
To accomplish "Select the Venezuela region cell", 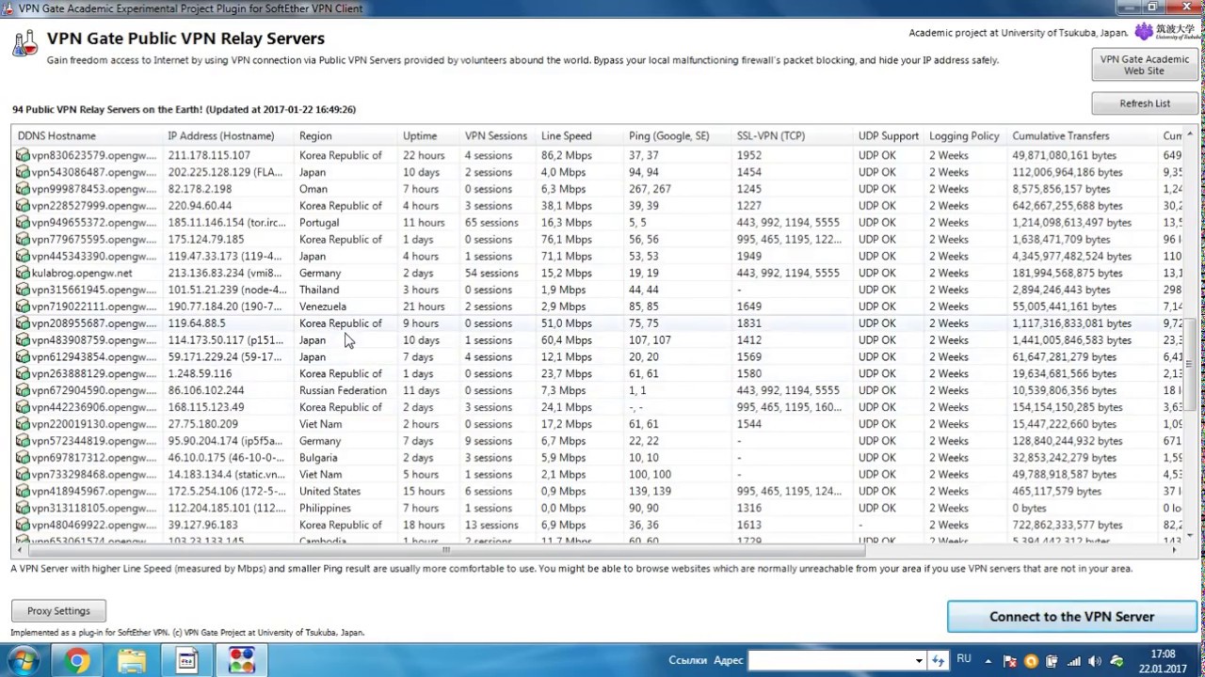I will (x=323, y=307).
